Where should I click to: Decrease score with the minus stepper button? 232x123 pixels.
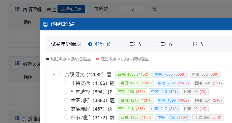[117, 9]
